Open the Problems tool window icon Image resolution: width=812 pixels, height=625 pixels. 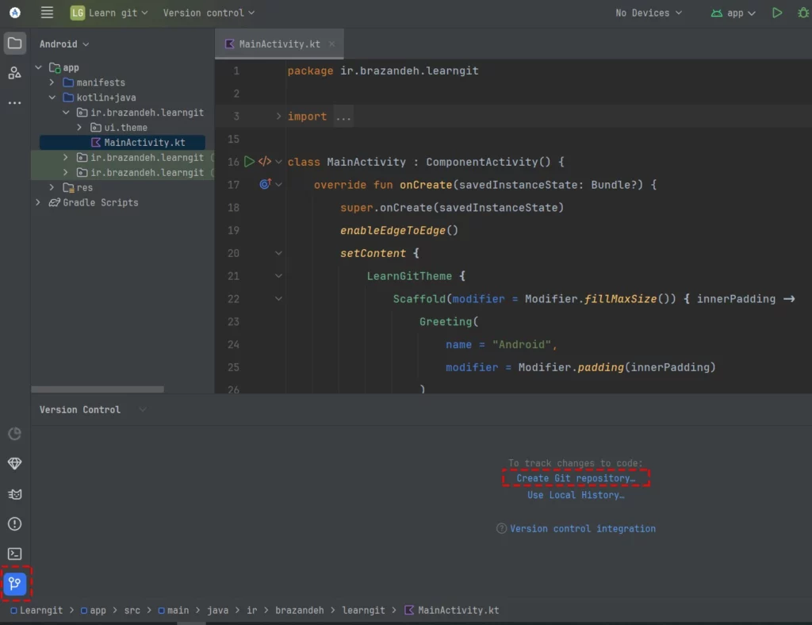coord(14,524)
